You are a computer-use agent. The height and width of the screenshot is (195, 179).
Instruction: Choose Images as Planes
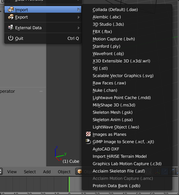click(127, 134)
